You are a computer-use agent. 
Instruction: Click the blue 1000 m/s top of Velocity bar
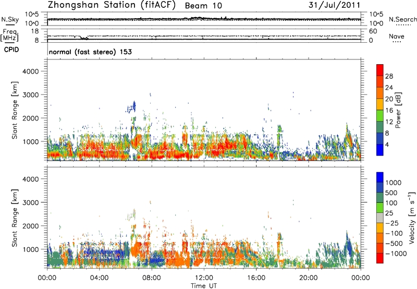coord(380,177)
